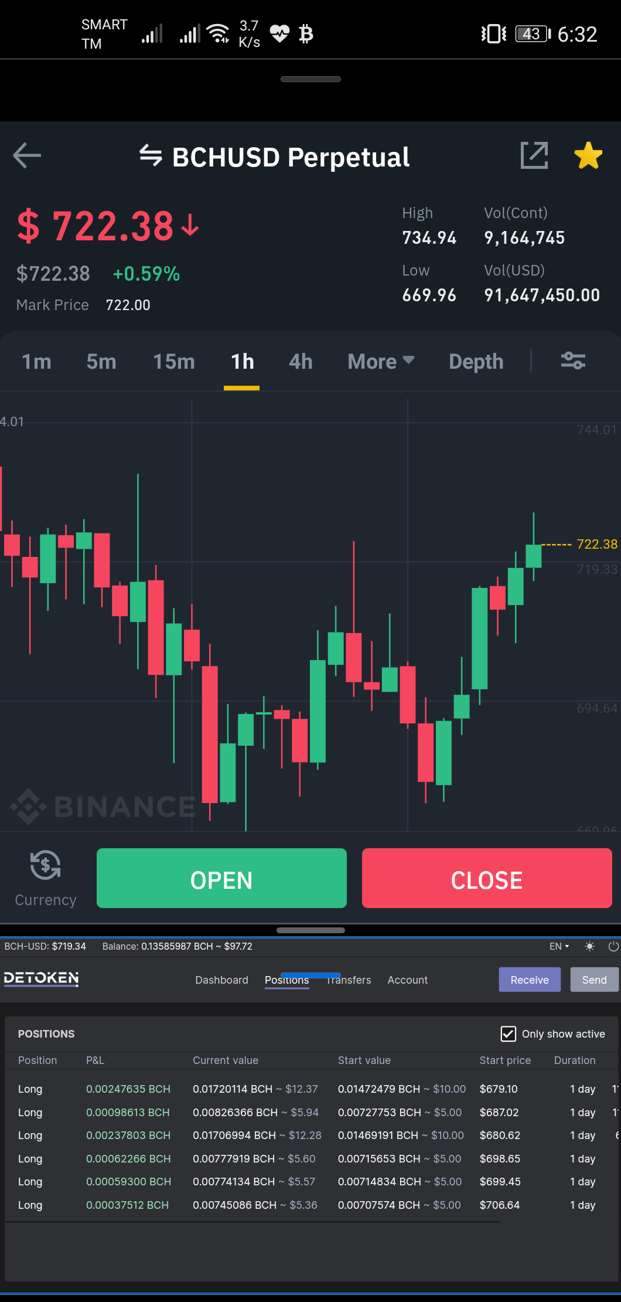Select the Long position with start price $679.10
This screenshot has width=621, height=1302.
[310, 1089]
